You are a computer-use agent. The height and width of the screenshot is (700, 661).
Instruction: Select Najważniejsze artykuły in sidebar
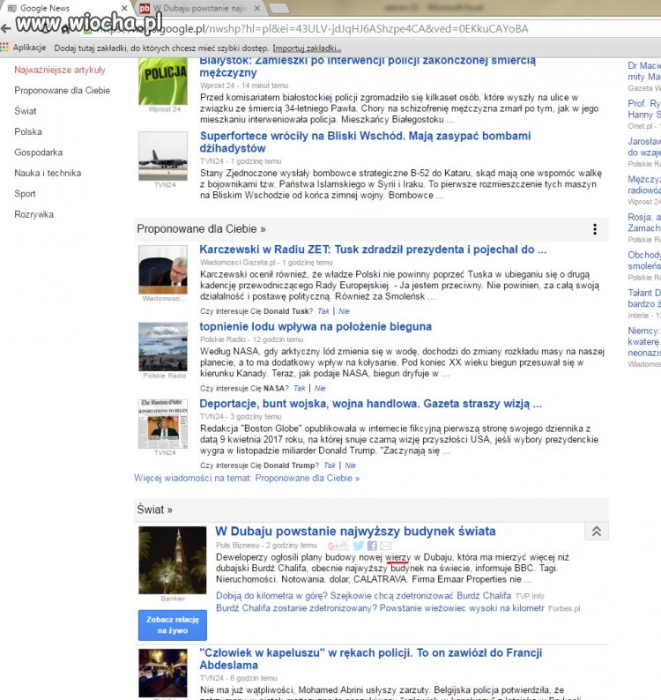[60, 71]
